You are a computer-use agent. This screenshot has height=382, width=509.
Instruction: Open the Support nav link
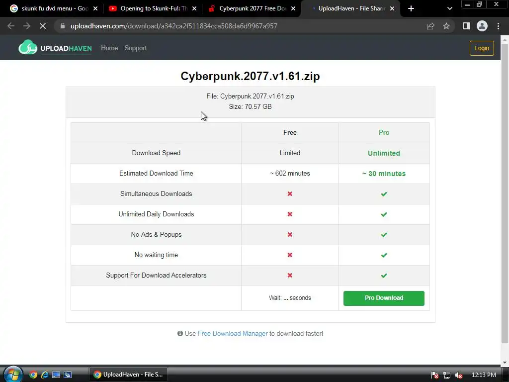click(x=135, y=48)
